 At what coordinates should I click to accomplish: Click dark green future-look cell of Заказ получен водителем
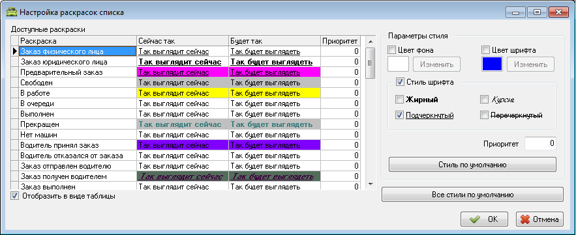[275, 176]
